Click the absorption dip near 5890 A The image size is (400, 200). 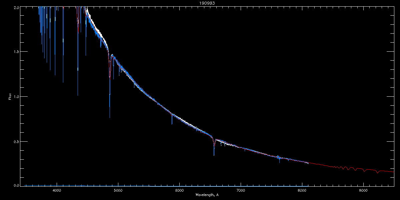click(172, 119)
